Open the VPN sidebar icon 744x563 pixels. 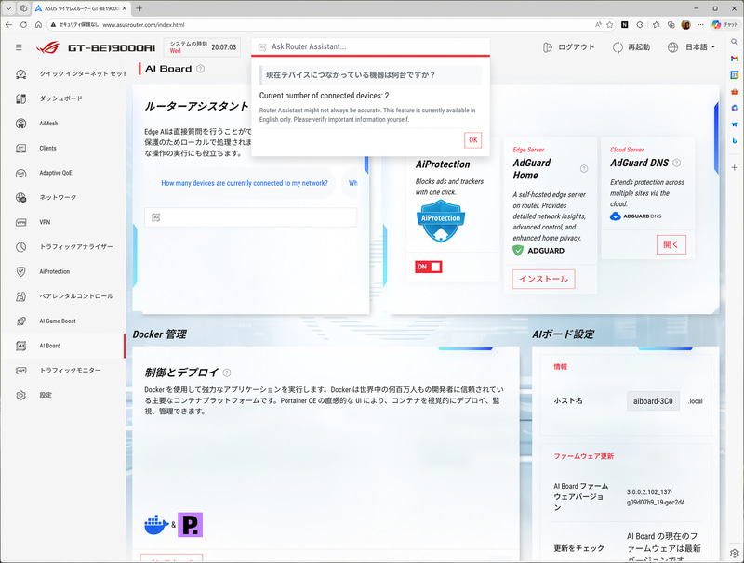(x=20, y=222)
